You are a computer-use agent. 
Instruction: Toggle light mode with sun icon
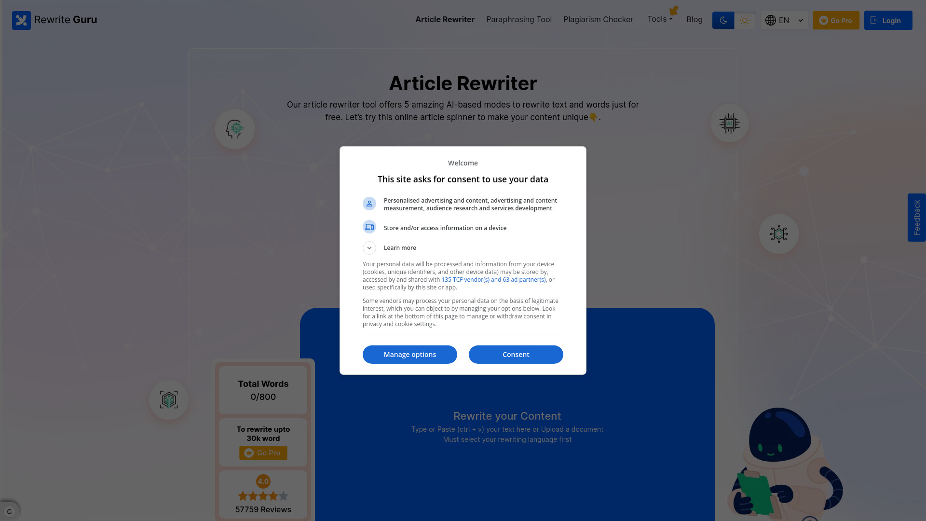click(745, 20)
